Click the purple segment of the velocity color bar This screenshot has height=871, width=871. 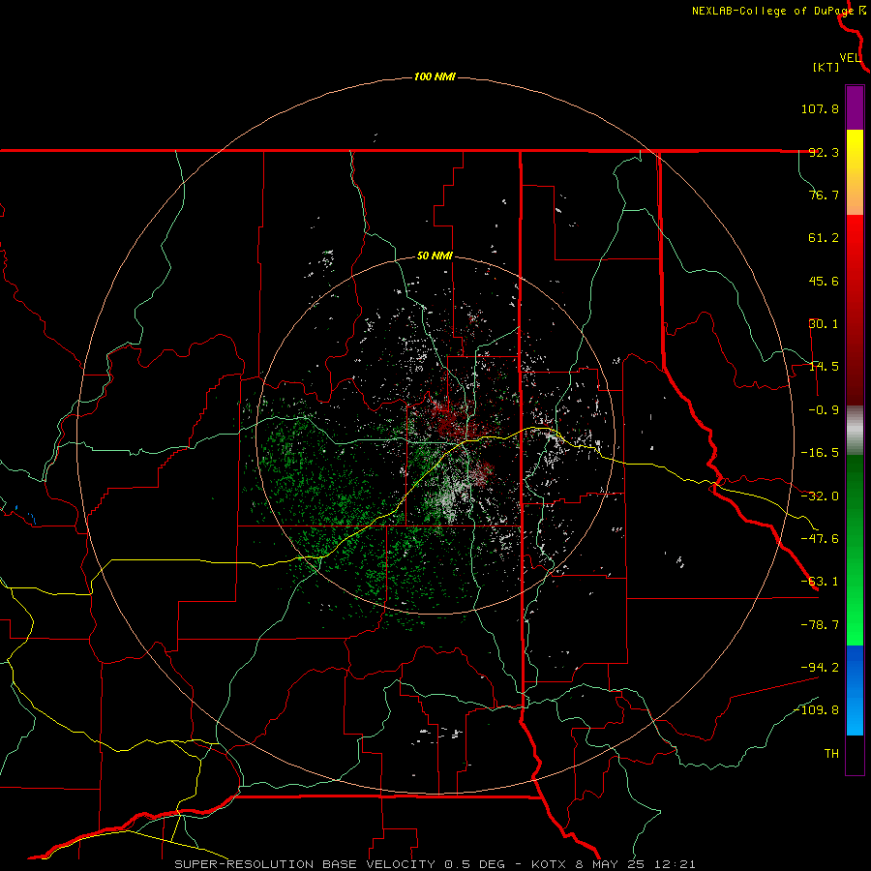[855, 108]
